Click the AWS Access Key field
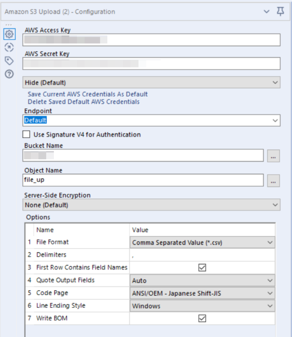 [x=151, y=40]
